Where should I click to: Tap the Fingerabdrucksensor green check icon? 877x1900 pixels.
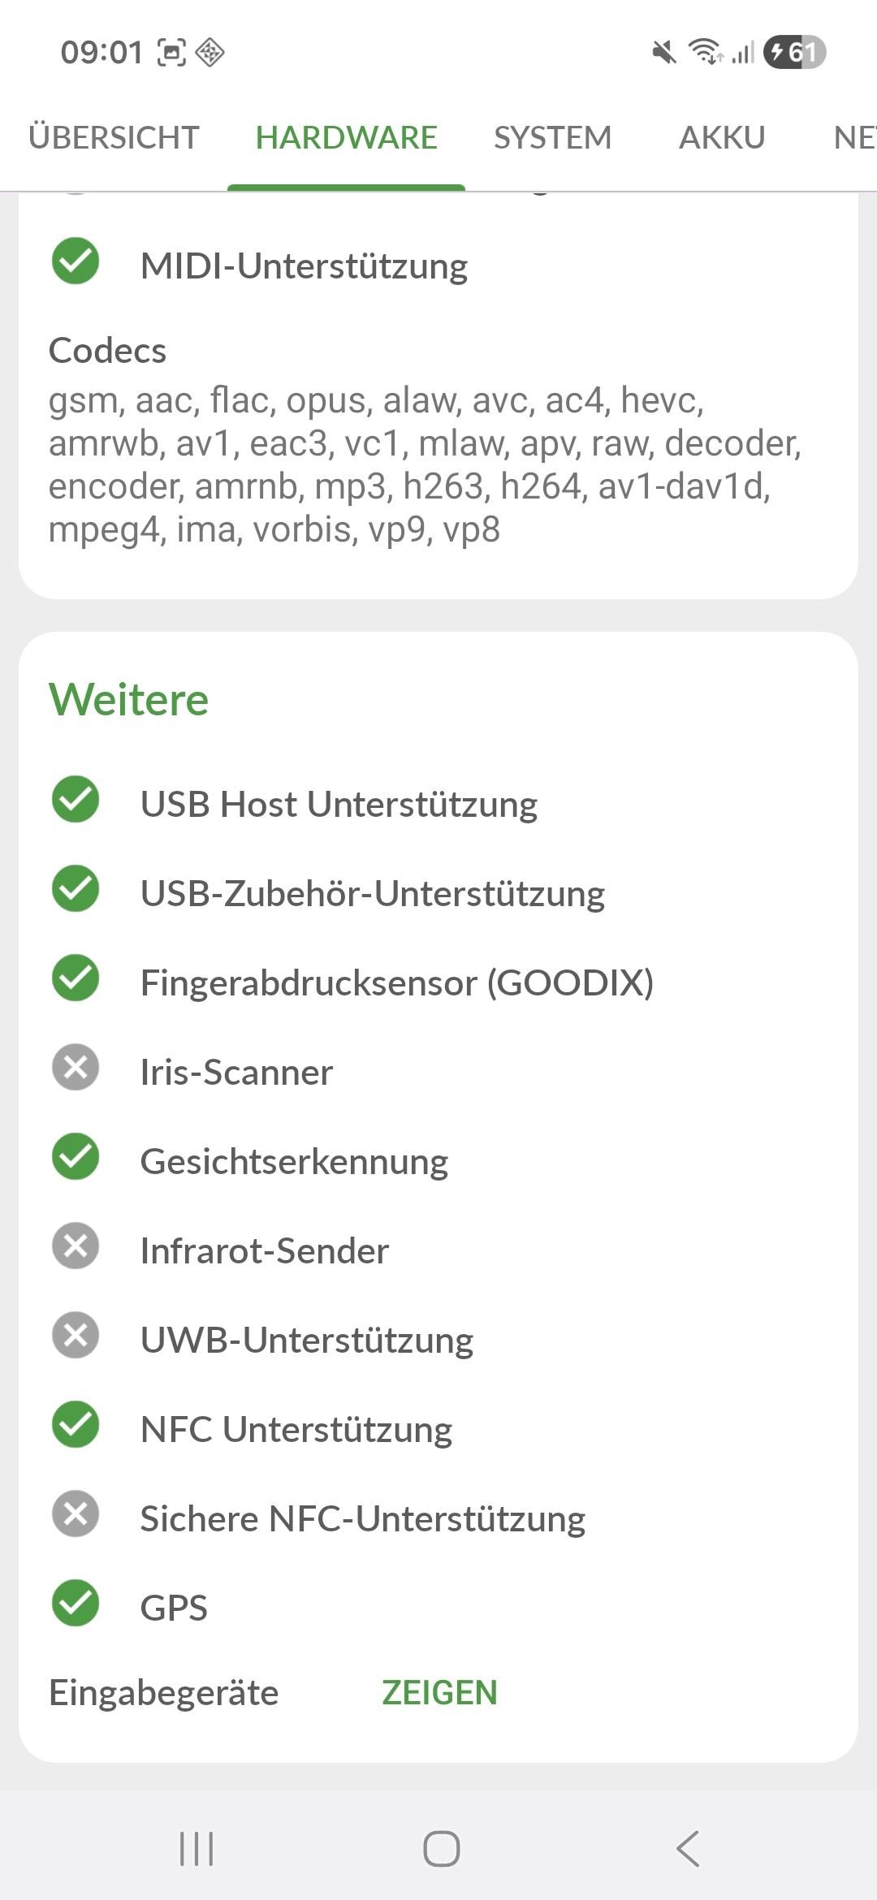(76, 978)
